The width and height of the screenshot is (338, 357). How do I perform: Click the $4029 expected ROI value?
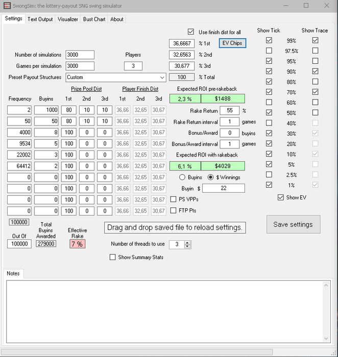click(223, 166)
